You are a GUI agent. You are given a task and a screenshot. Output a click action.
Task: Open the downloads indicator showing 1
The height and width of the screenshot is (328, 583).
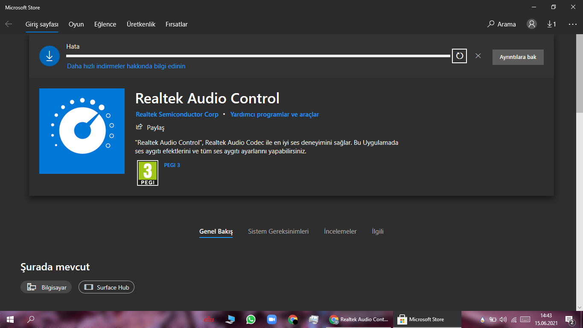pos(552,24)
